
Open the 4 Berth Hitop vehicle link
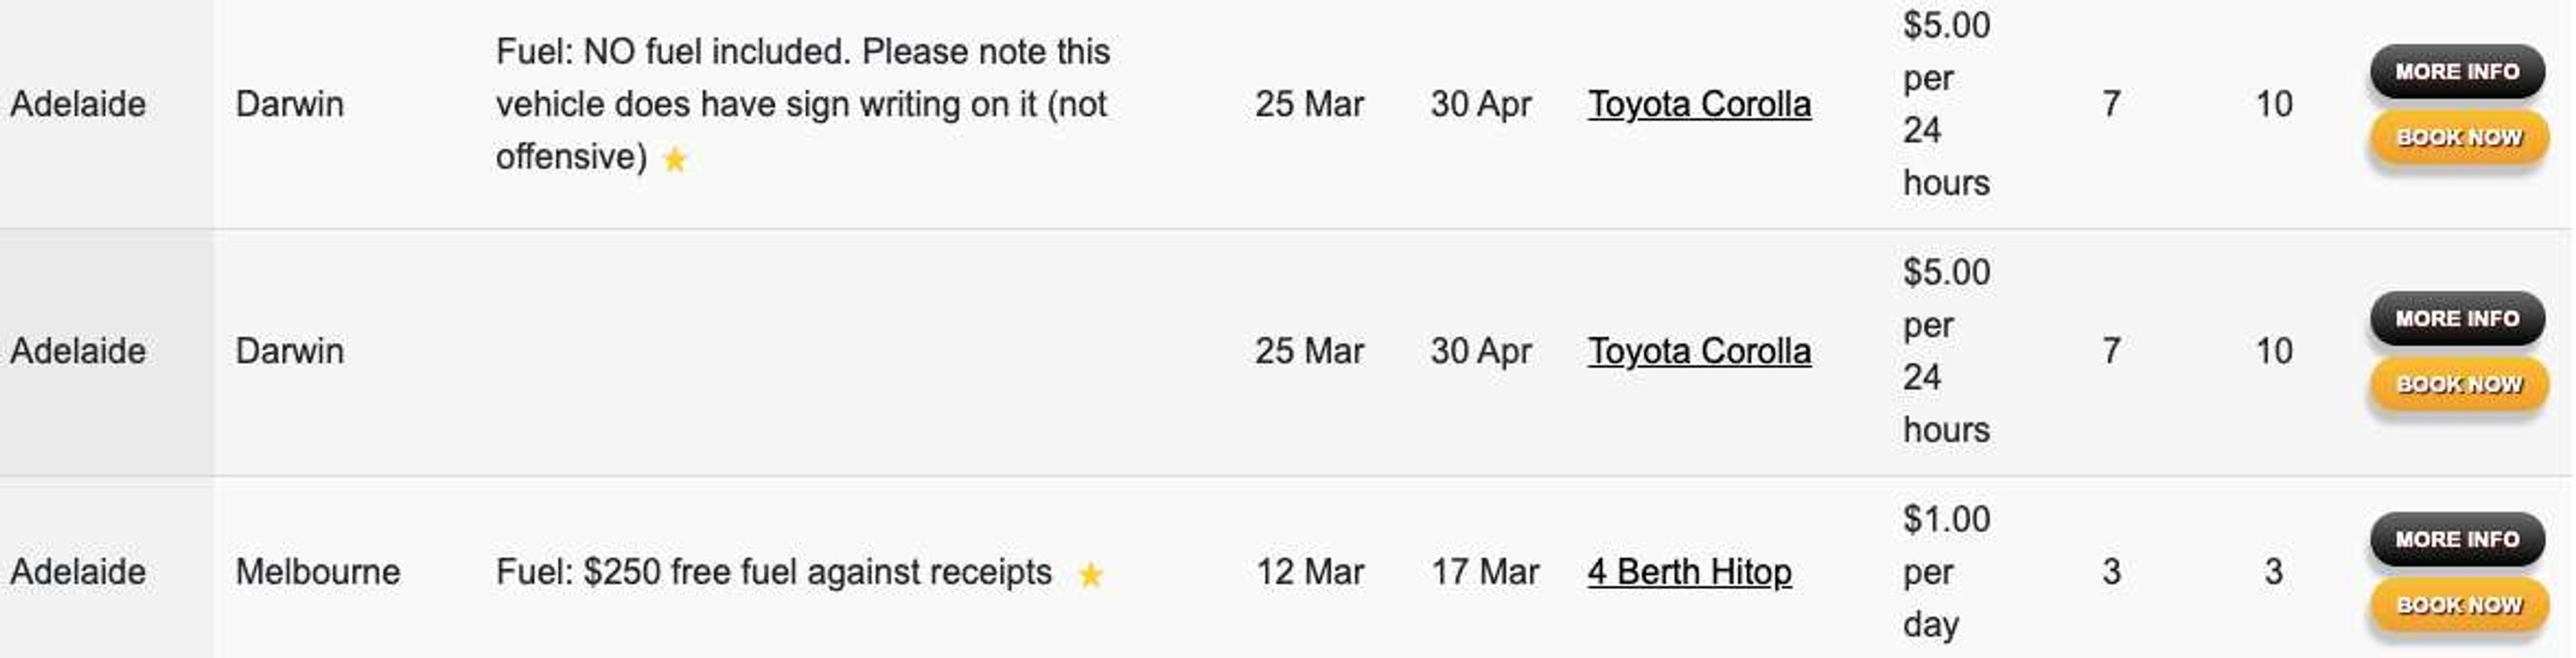(1689, 572)
